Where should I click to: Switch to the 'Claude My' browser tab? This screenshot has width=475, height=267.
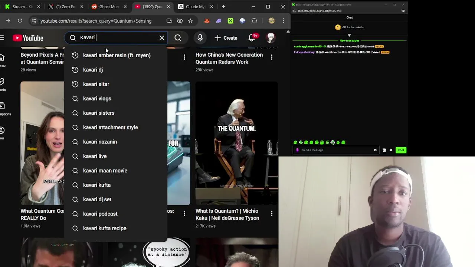click(x=196, y=7)
